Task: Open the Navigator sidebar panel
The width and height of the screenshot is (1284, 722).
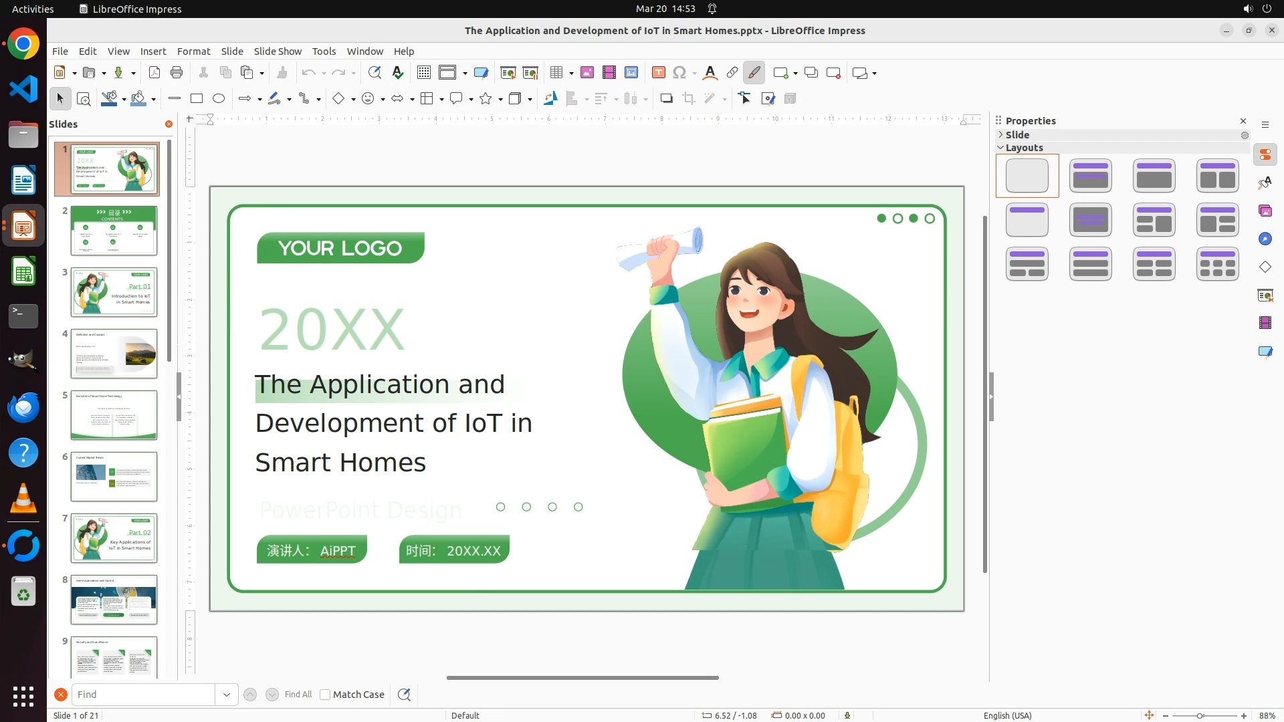Action: coord(1265,239)
